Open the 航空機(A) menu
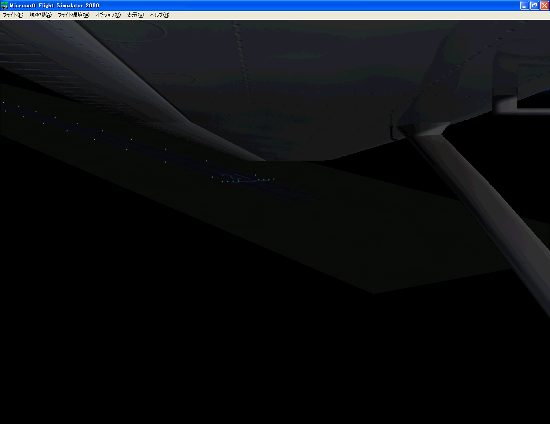The width and height of the screenshot is (550, 424). click(40, 15)
